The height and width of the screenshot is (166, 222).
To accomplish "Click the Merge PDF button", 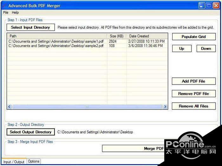I will [x=133, y=149].
